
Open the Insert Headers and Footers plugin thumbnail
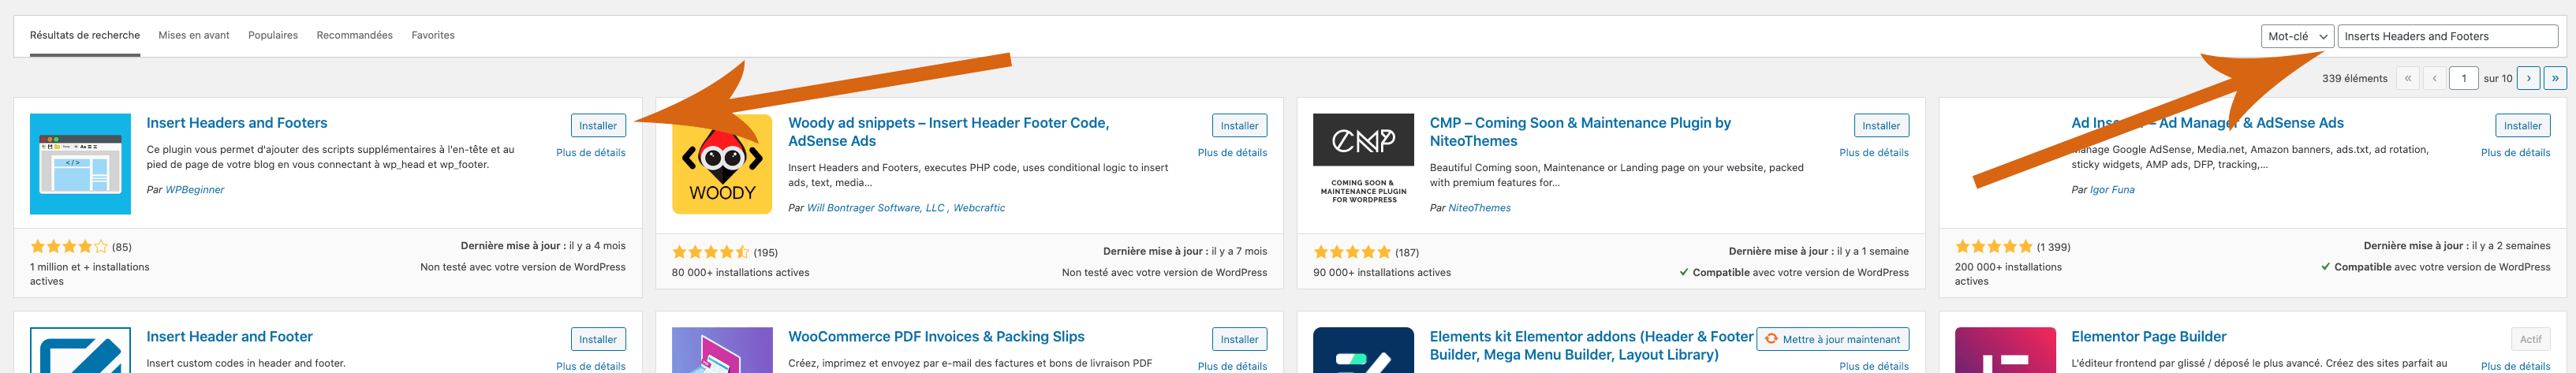[80, 164]
